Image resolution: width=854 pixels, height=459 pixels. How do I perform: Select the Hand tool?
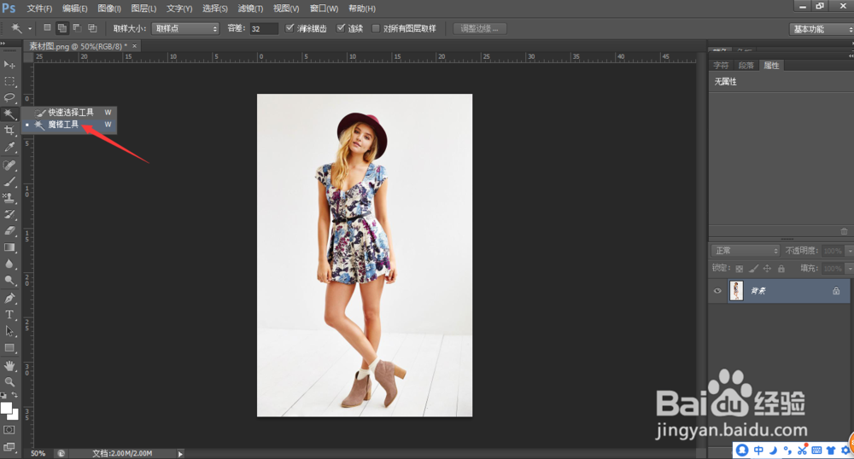9,365
